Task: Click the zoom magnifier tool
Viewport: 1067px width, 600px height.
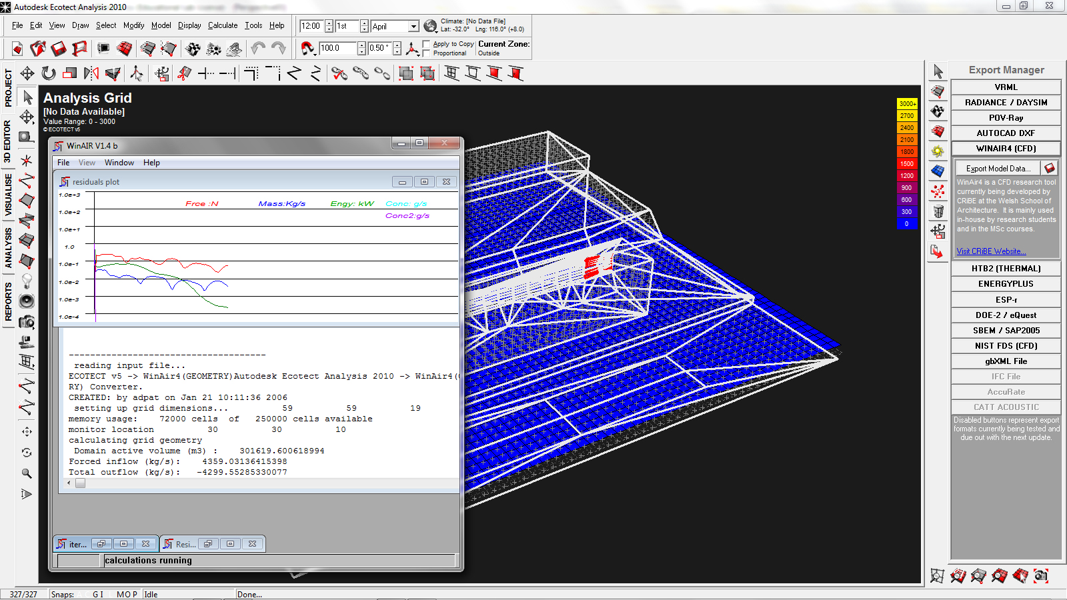Action: pos(27,473)
